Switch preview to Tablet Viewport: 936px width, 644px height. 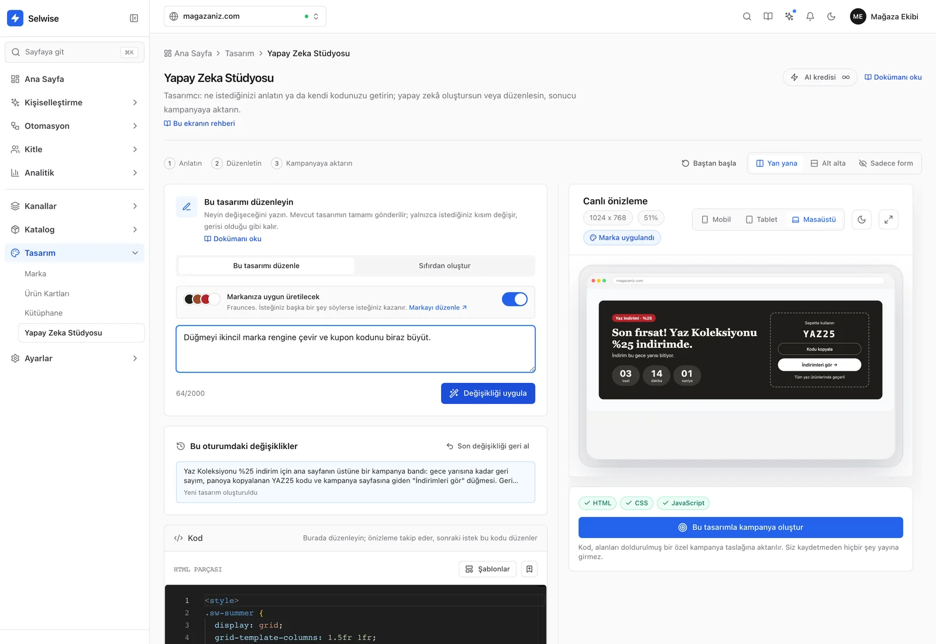point(761,220)
